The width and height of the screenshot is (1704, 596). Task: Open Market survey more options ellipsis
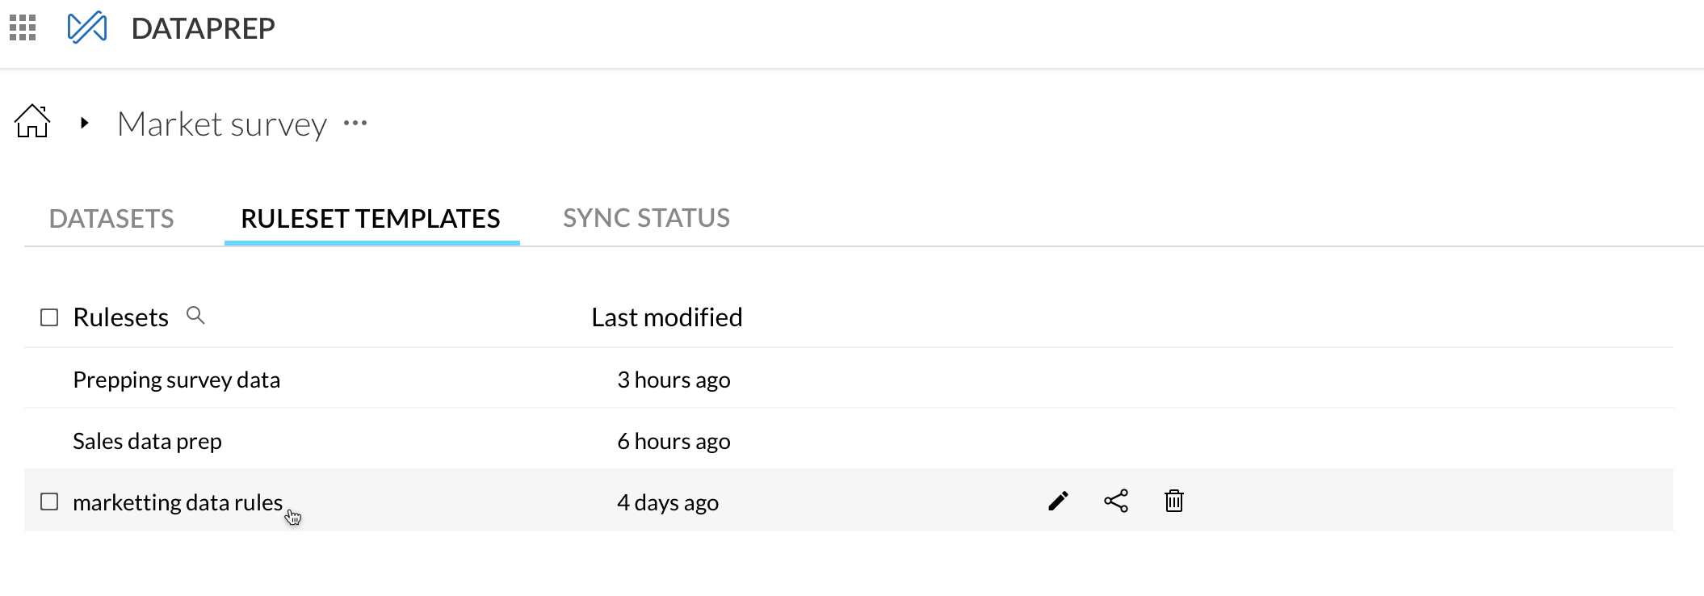(x=355, y=124)
